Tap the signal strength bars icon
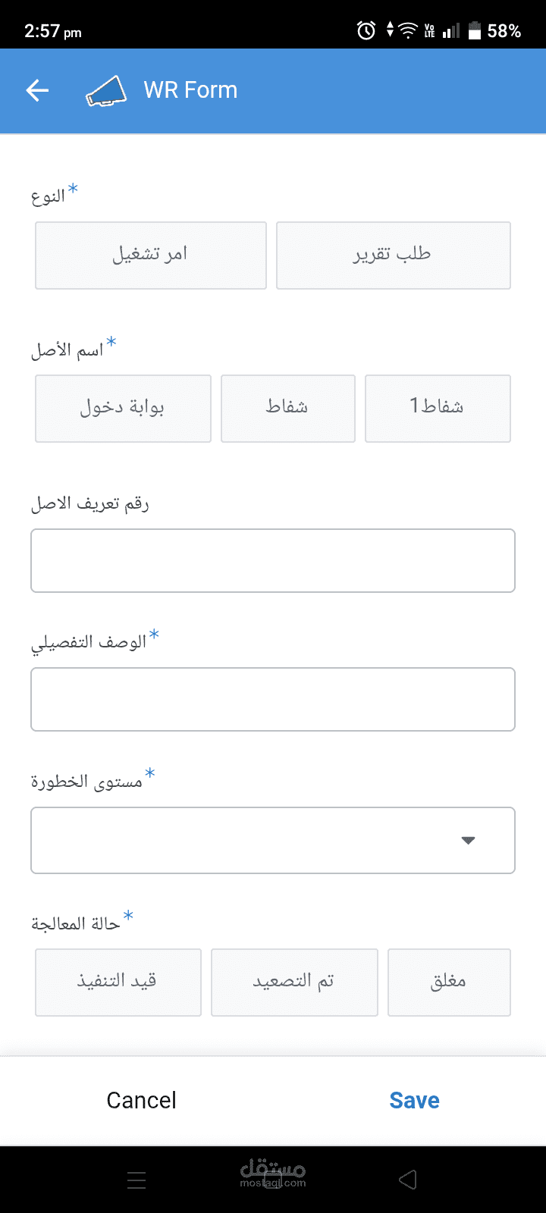 pyautogui.click(x=451, y=30)
